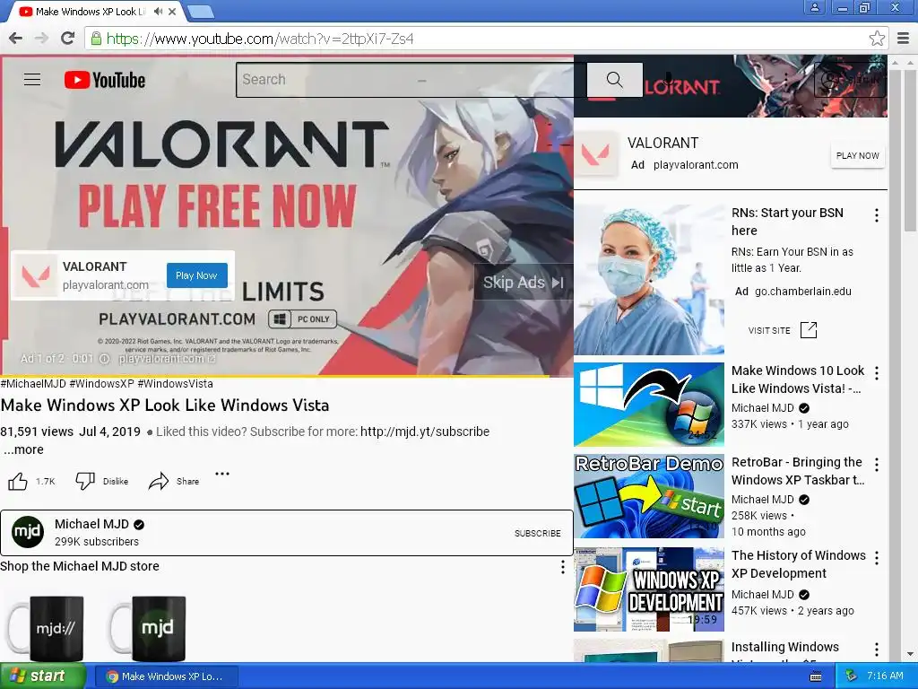Click the on-screen keyboard tray icon

[x=815, y=676]
